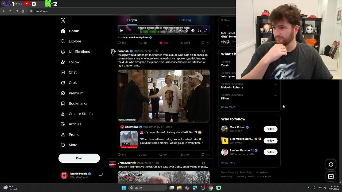The image size is (342, 192).
Task: Play the Bestfriend quoted video (0:35)
Action: click(x=129, y=139)
